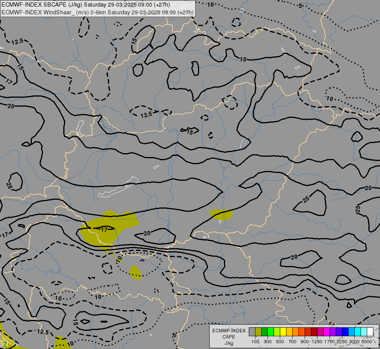Select the brick red swatch right of 900
Viewport: 380px width, 349px height.
pos(308,332)
